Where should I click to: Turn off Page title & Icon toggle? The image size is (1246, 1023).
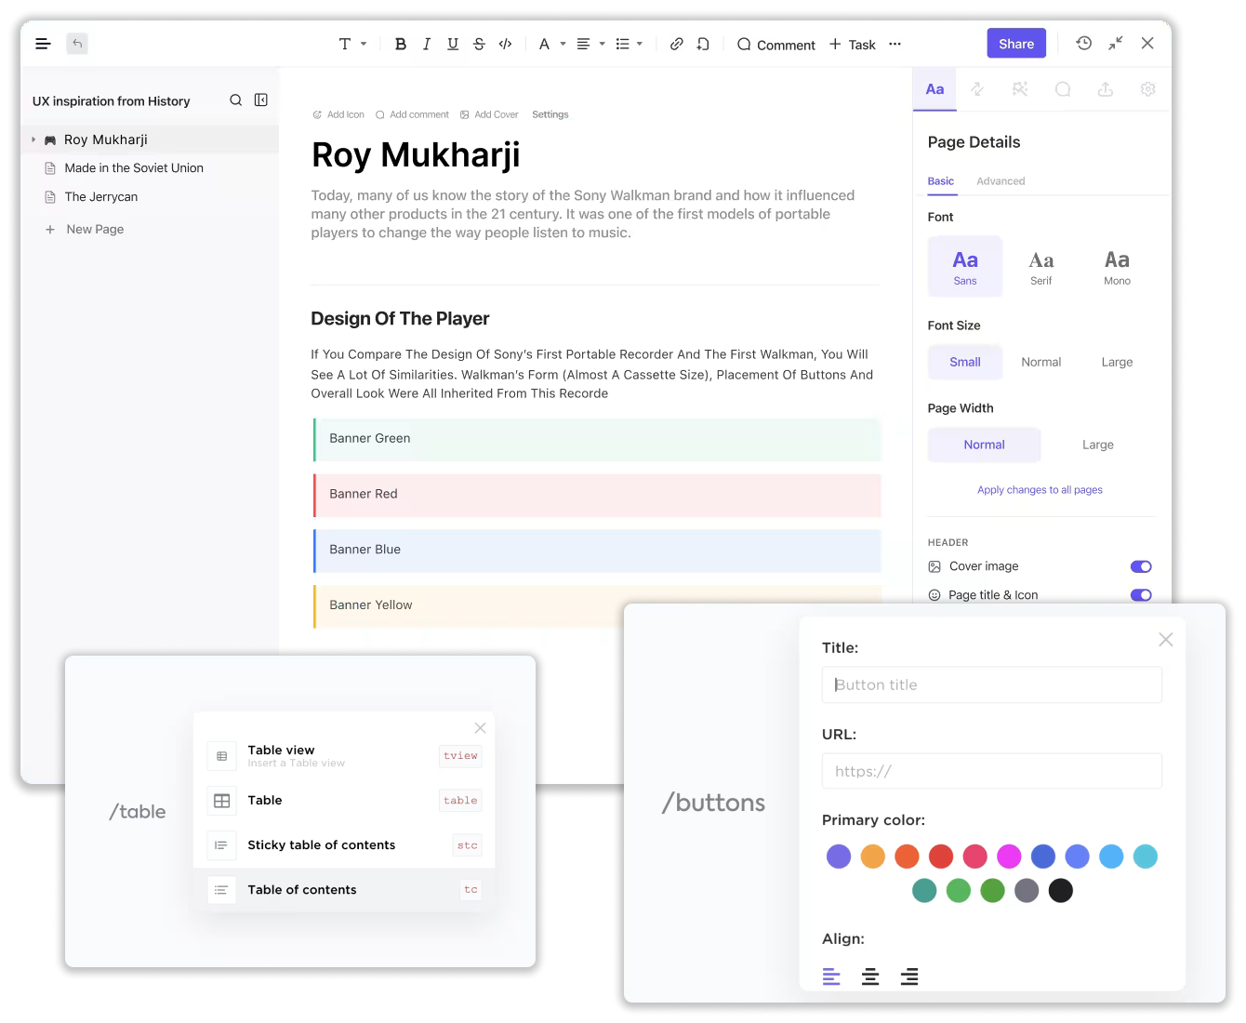tap(1141, 594)
